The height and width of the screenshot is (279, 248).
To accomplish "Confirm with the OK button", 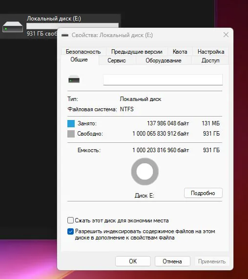I will click(x=133, y=261).
